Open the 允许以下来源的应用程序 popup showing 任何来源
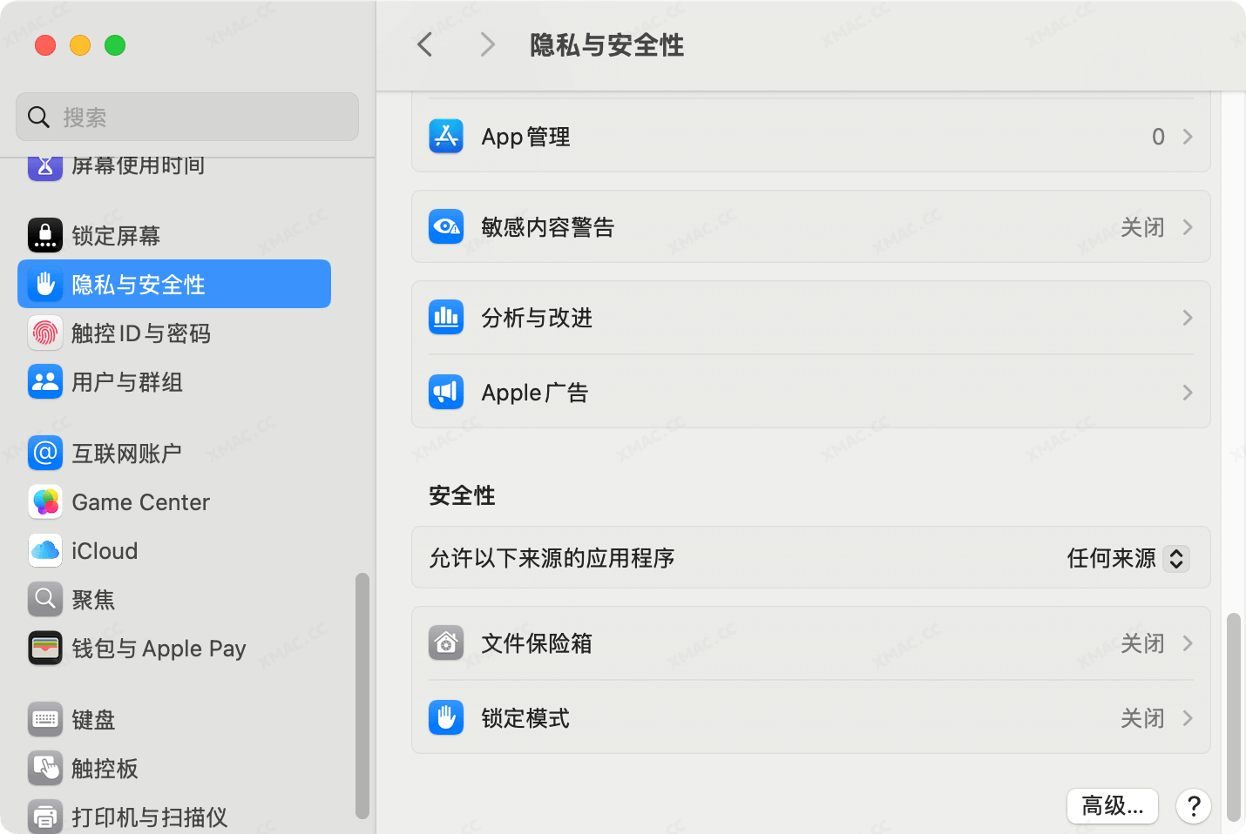 pos(1128,558)
